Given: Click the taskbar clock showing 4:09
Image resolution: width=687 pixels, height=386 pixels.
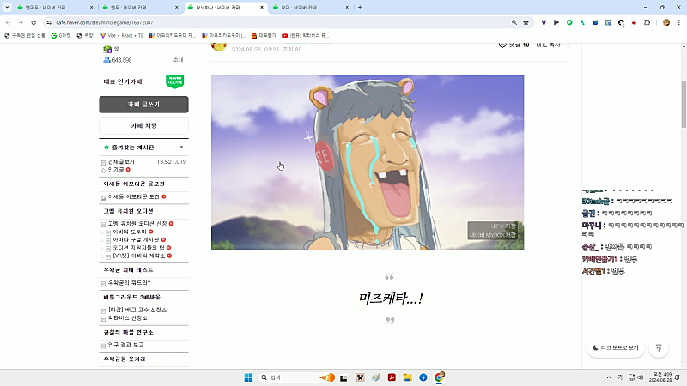Looking at the screenshot, I should (662, 377).
